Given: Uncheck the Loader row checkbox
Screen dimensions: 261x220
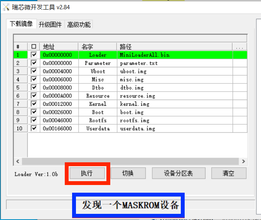Looking at the screenshot, I should click(34, 55).
